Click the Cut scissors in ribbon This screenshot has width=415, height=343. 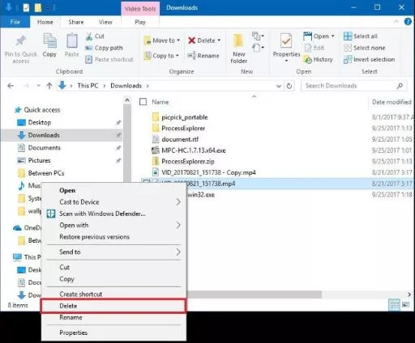point(89,36)
